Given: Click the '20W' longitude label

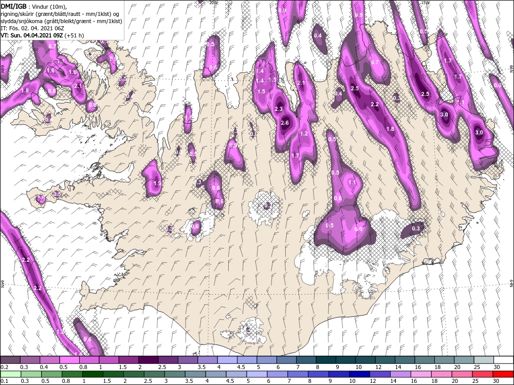Looking at the screenshot, I should pyautogui.click(x=213, y=2).
